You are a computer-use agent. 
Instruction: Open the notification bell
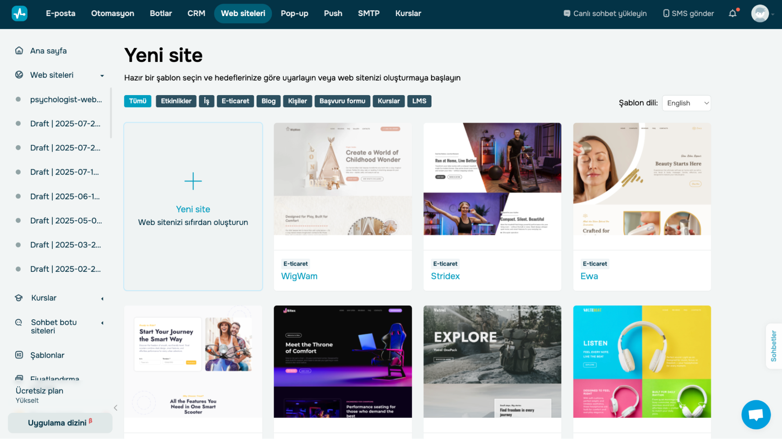tap(732, 13)
